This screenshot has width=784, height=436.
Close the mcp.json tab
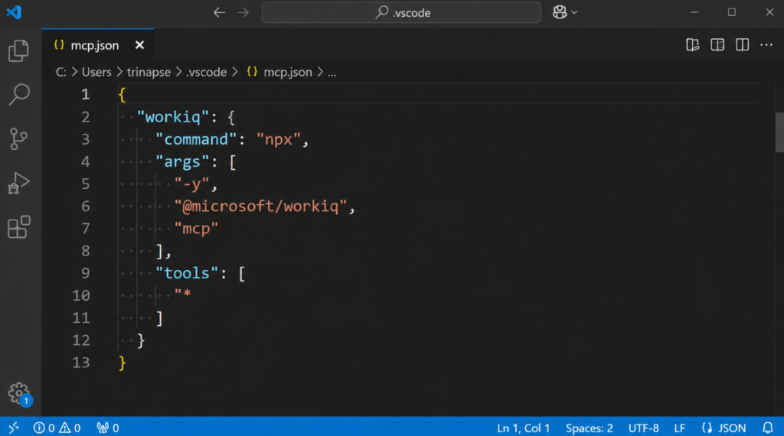(x=139, y=45)
